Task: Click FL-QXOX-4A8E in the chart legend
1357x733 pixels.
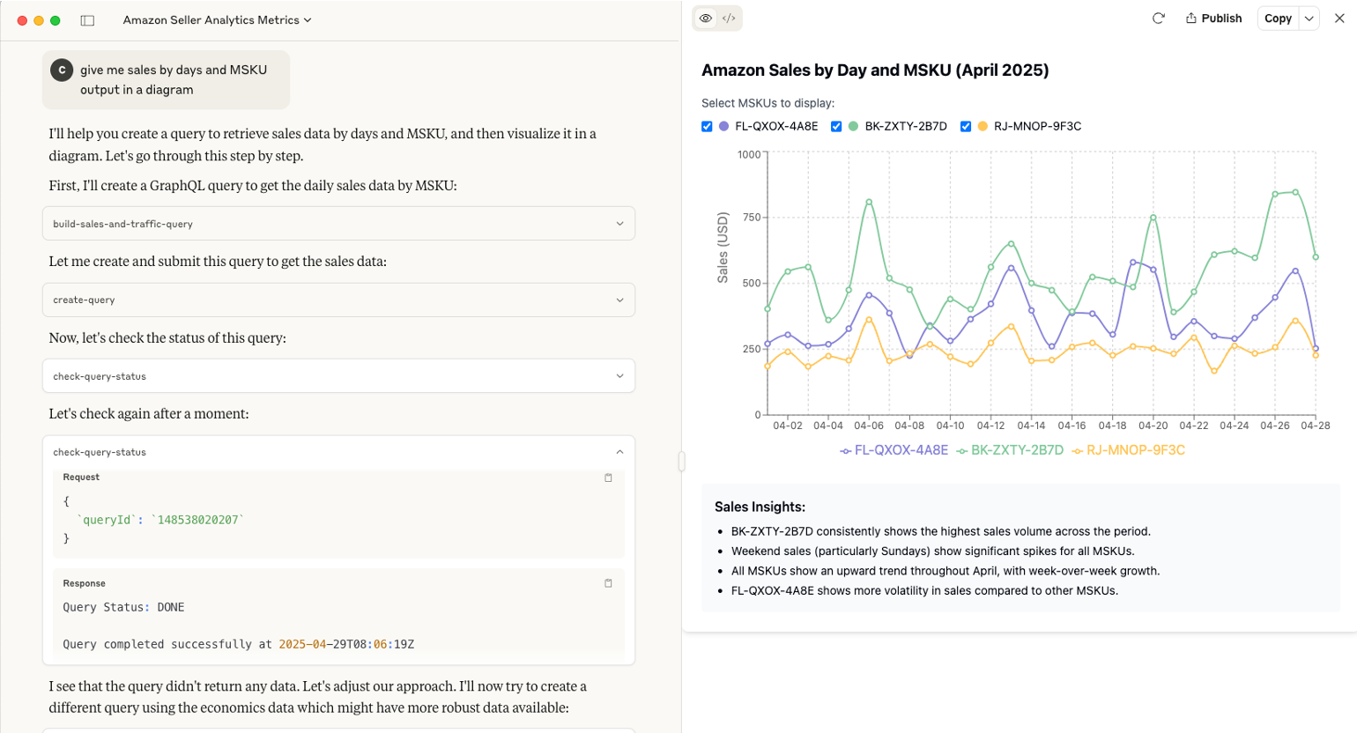Action: [x=894, y=450]
